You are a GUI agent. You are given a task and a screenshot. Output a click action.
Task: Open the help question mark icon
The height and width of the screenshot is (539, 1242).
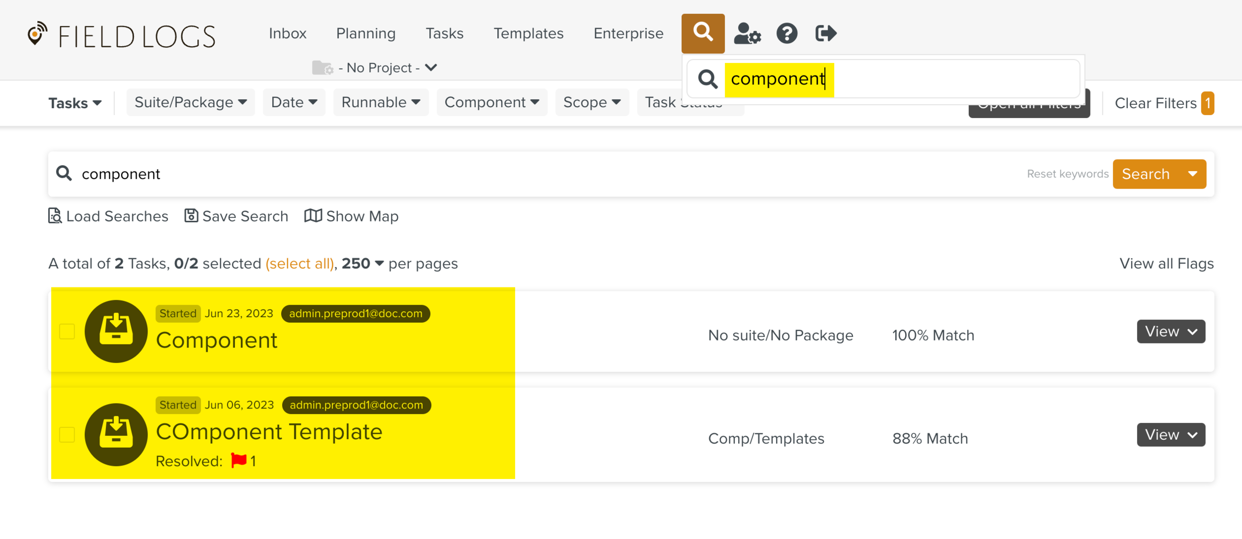786,34
